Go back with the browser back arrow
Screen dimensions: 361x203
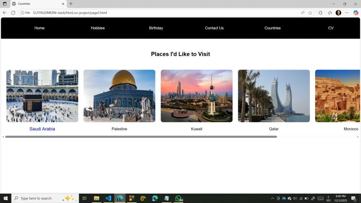[x=5, y=13]
